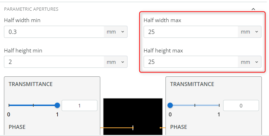This screenshot has height=136, width=269.
Task: Click the white marker in the aperture preview
Action: pyautogui.click(x=133, y=128)
